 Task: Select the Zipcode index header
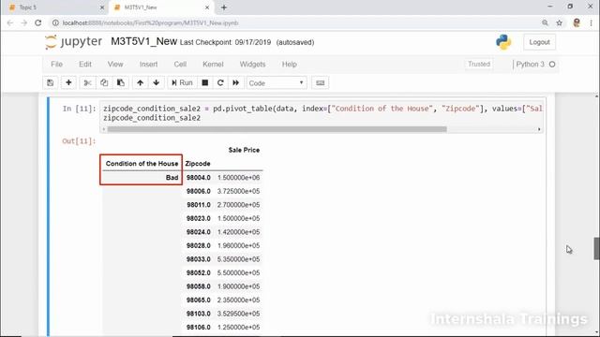198,164
